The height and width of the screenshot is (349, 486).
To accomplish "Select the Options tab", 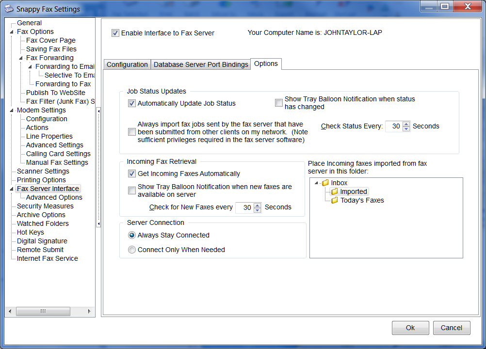I will click(x=266, y=64).
